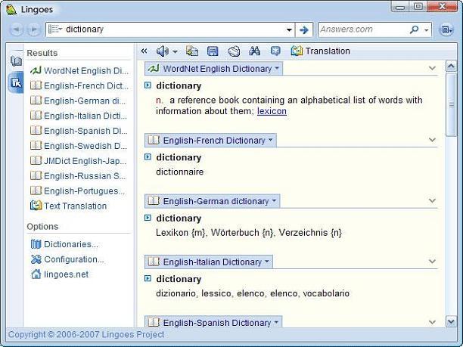The height and width of the screenshot is (347, 463).
Task: Select English-Italian Dicti... in results list
Action: (x=79, y=116)
